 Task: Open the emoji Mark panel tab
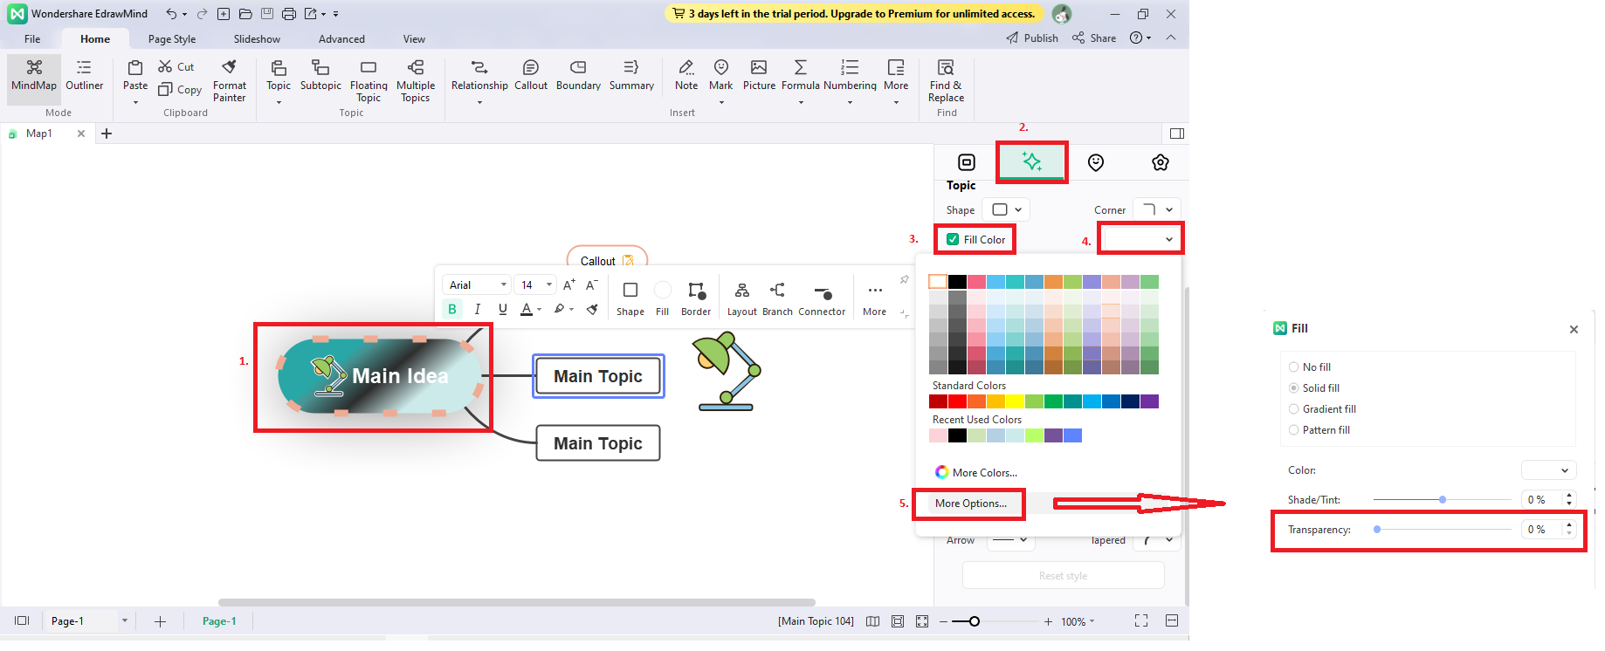1096,162
